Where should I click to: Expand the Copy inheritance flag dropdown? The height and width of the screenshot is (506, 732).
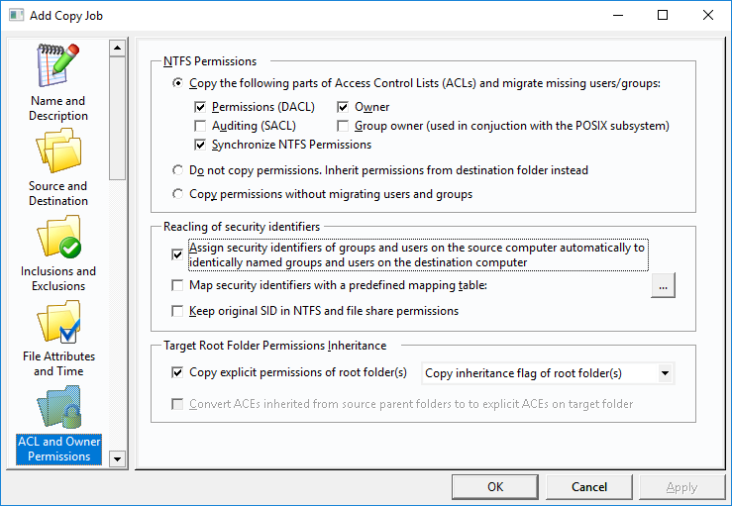tap(665, 373)
